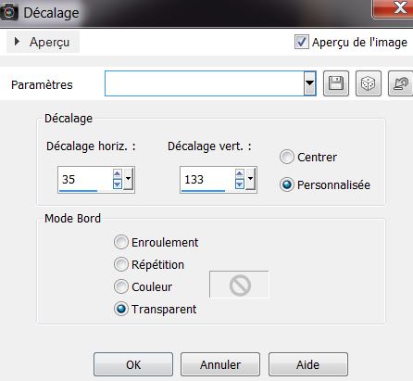Open vertical offset slider dropdown arrow
This screenshot has width=413, height=381.
click(x=250, y=179)
